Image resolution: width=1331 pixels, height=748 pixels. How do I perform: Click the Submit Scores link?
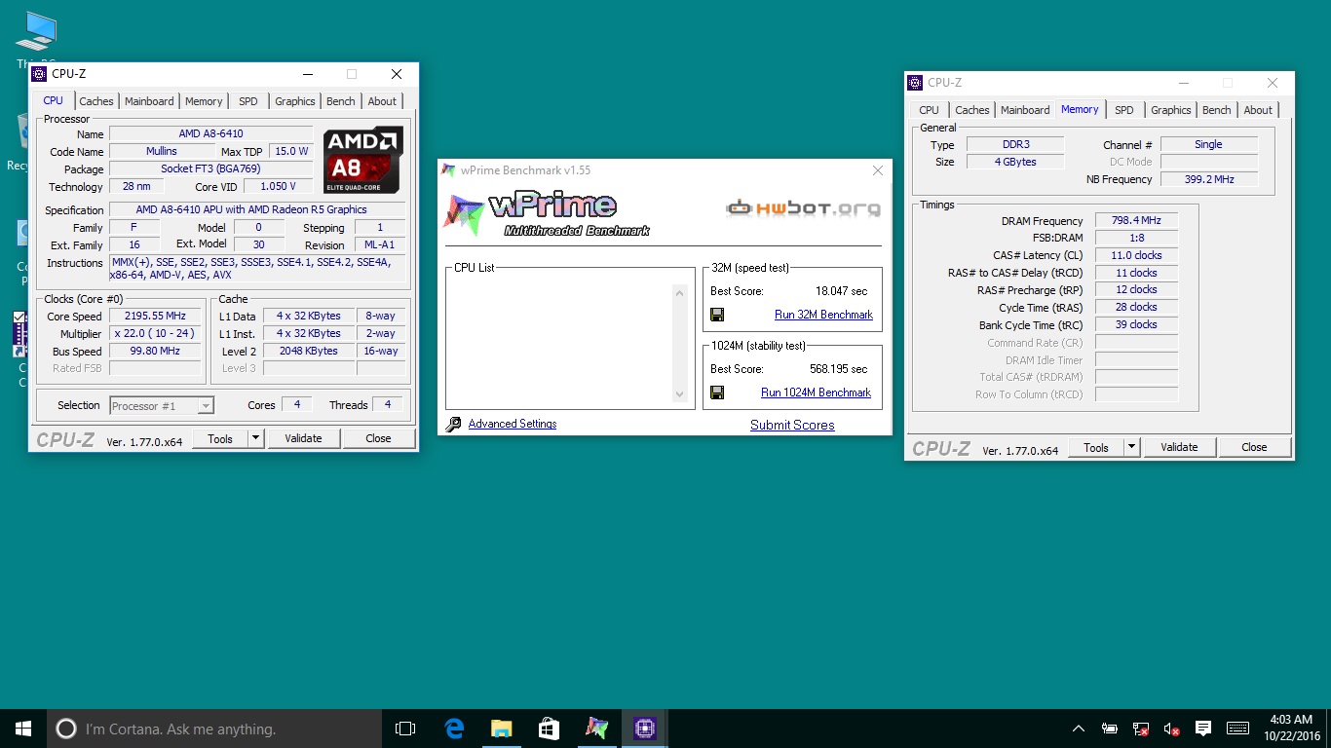click(x=792, y=425)
